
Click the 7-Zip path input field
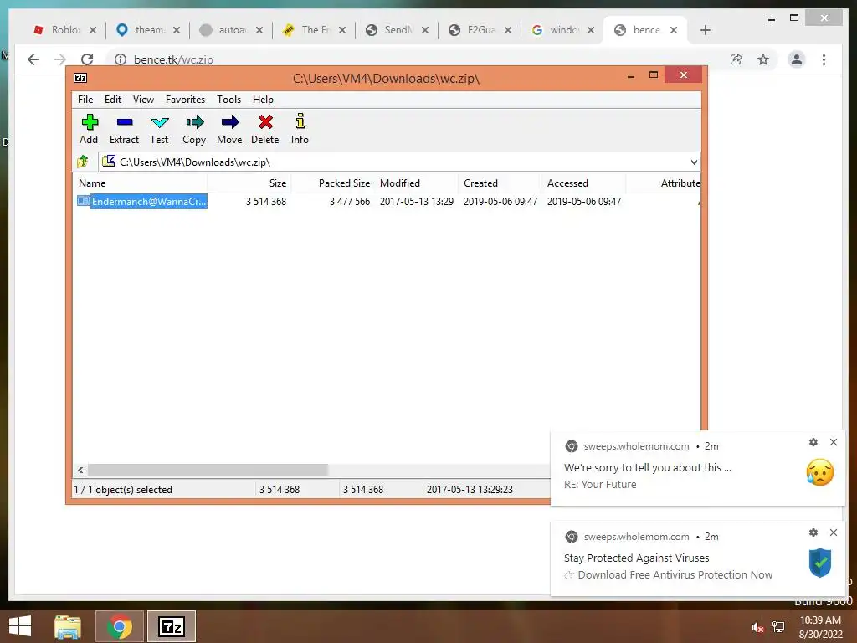tap(399, 162)
